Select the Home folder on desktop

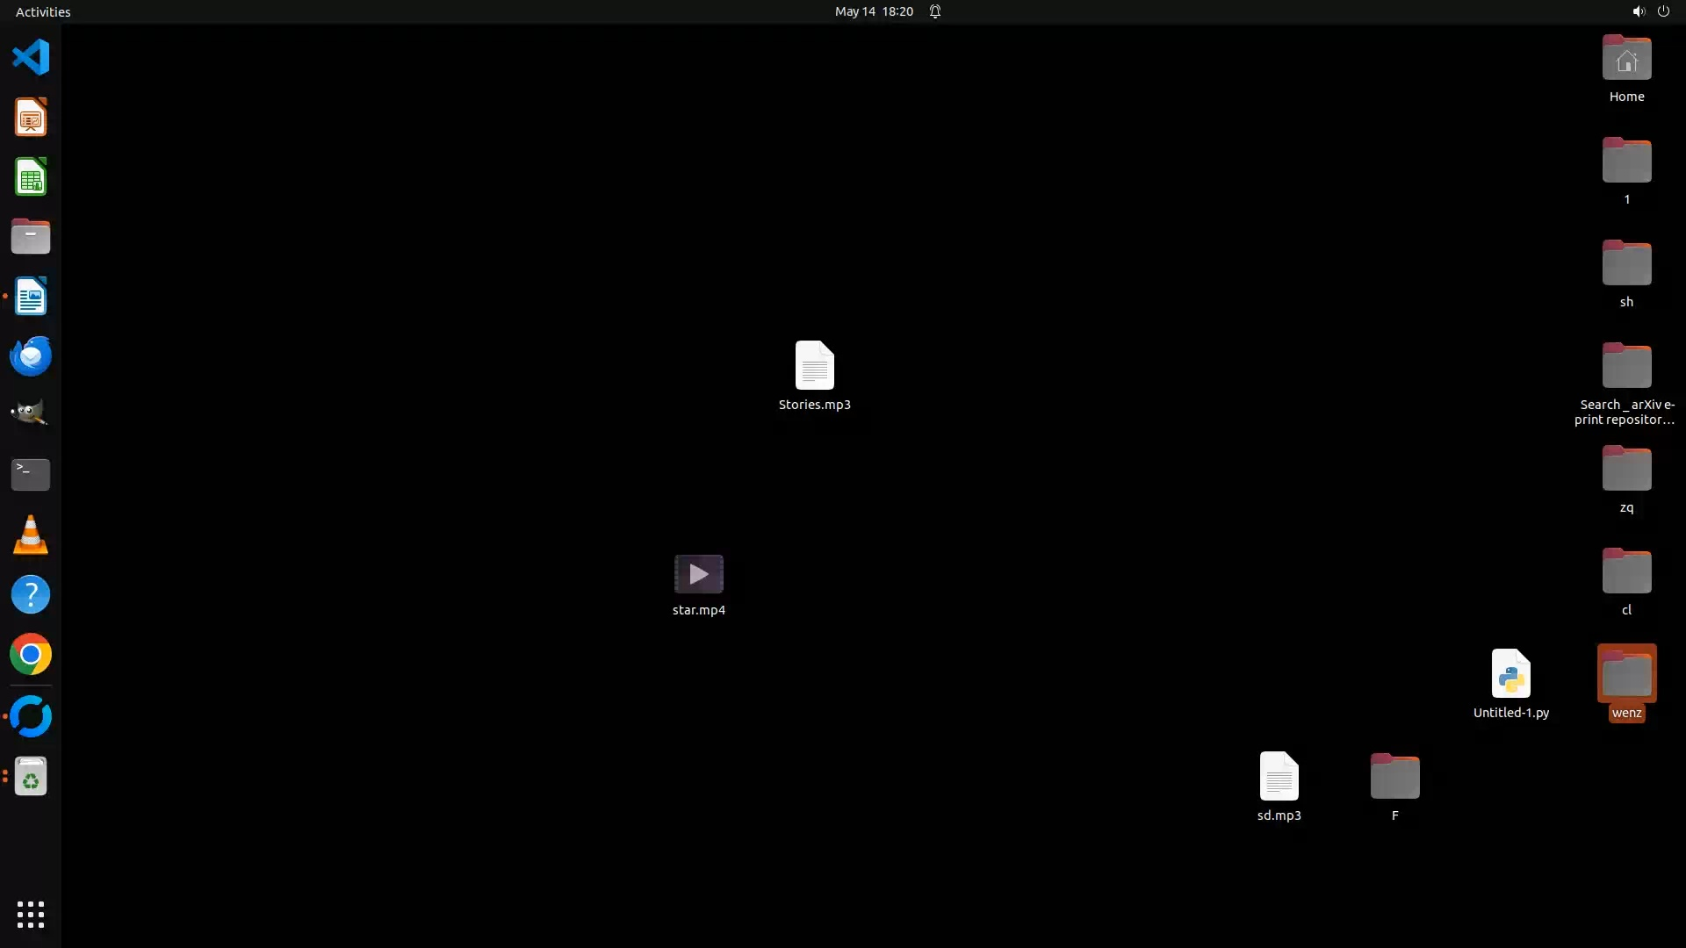(x=1626, y=60)
